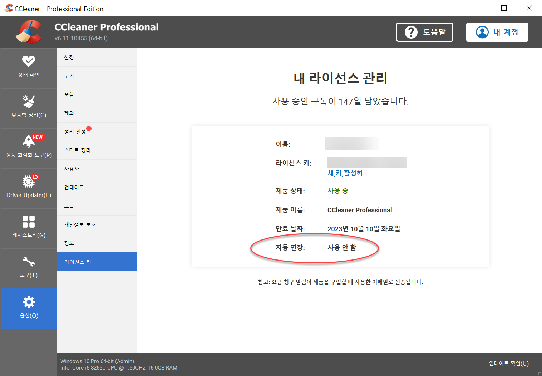
Task: Click the 내 라이선스 관리 heading
Action: pos(340,78)
